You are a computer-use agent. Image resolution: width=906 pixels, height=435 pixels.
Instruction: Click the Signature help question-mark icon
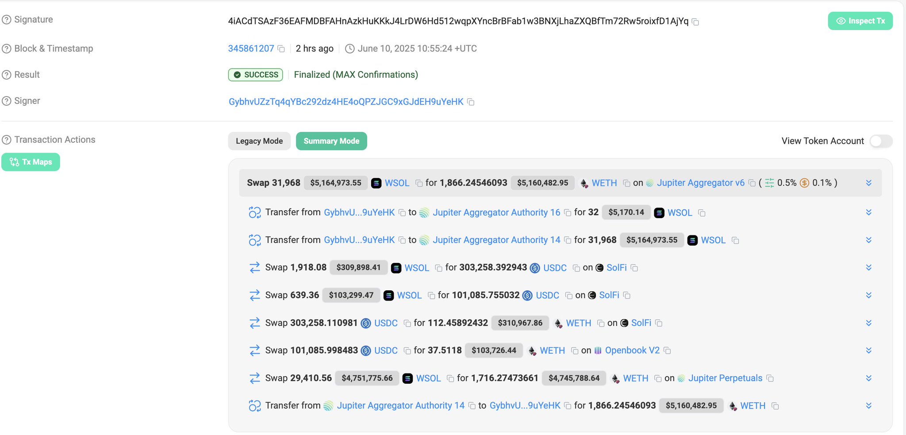(7, 19)
